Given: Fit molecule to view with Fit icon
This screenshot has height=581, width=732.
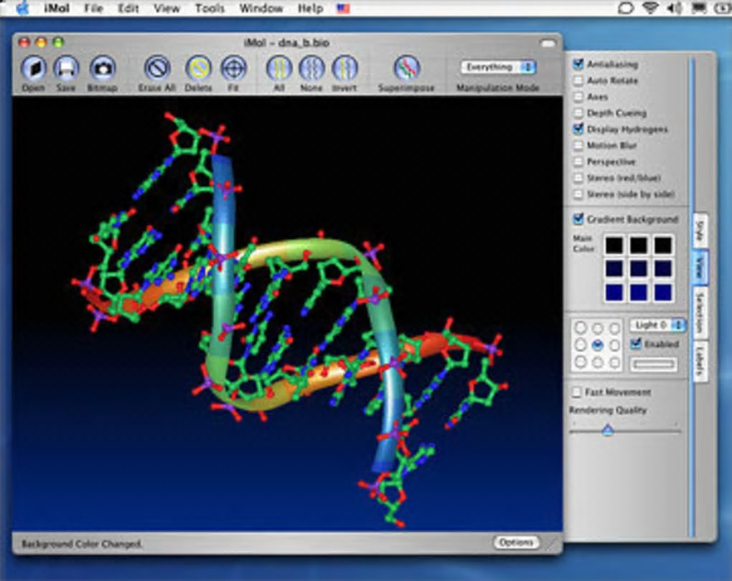Looking at the screenshot, I should pos(234,69).
